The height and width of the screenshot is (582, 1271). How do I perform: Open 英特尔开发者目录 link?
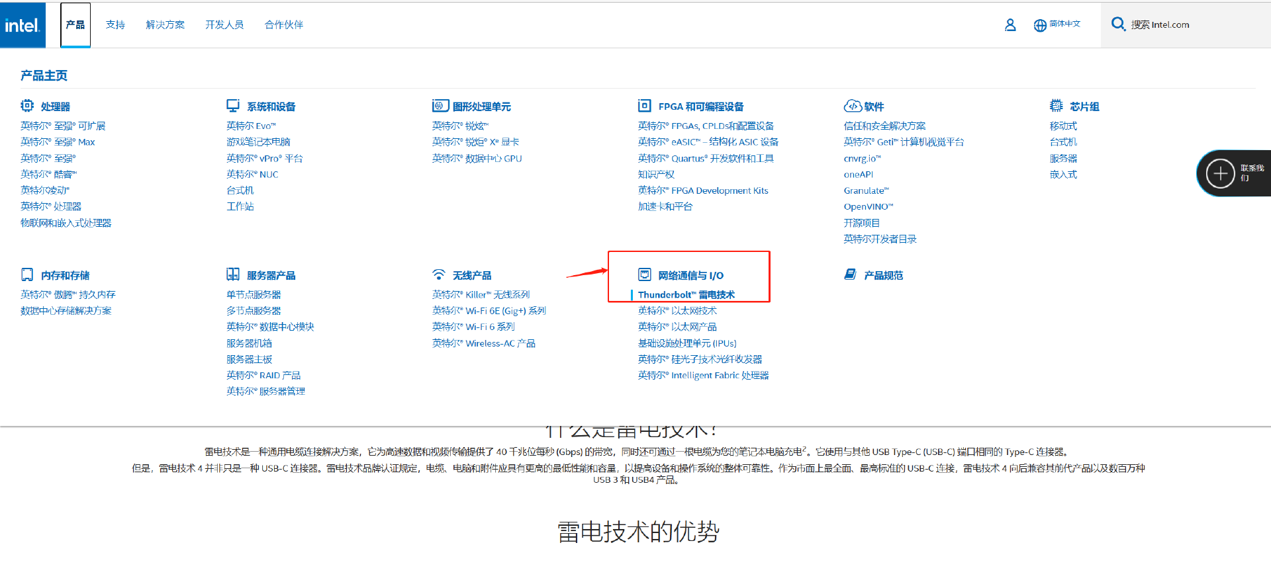point(880,239)
